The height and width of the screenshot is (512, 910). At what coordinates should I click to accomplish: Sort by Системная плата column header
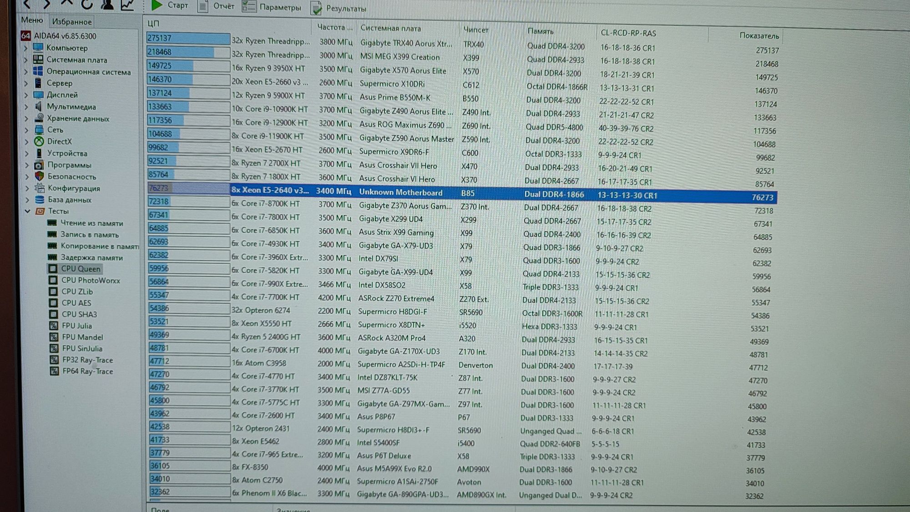pyautogui.click(x=390, y=28)
